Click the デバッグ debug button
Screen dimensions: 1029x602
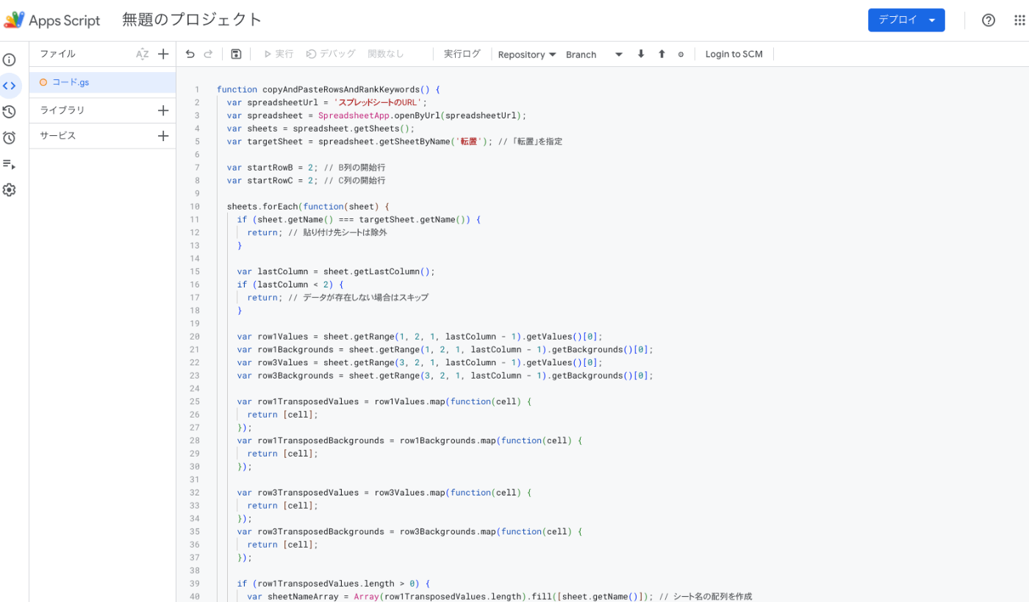pyautogui.click(x=331, y=54)
